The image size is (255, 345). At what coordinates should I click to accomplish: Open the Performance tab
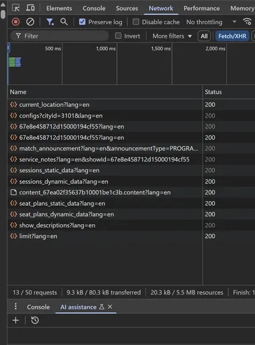pyautogui.click(x=201, y=8)
